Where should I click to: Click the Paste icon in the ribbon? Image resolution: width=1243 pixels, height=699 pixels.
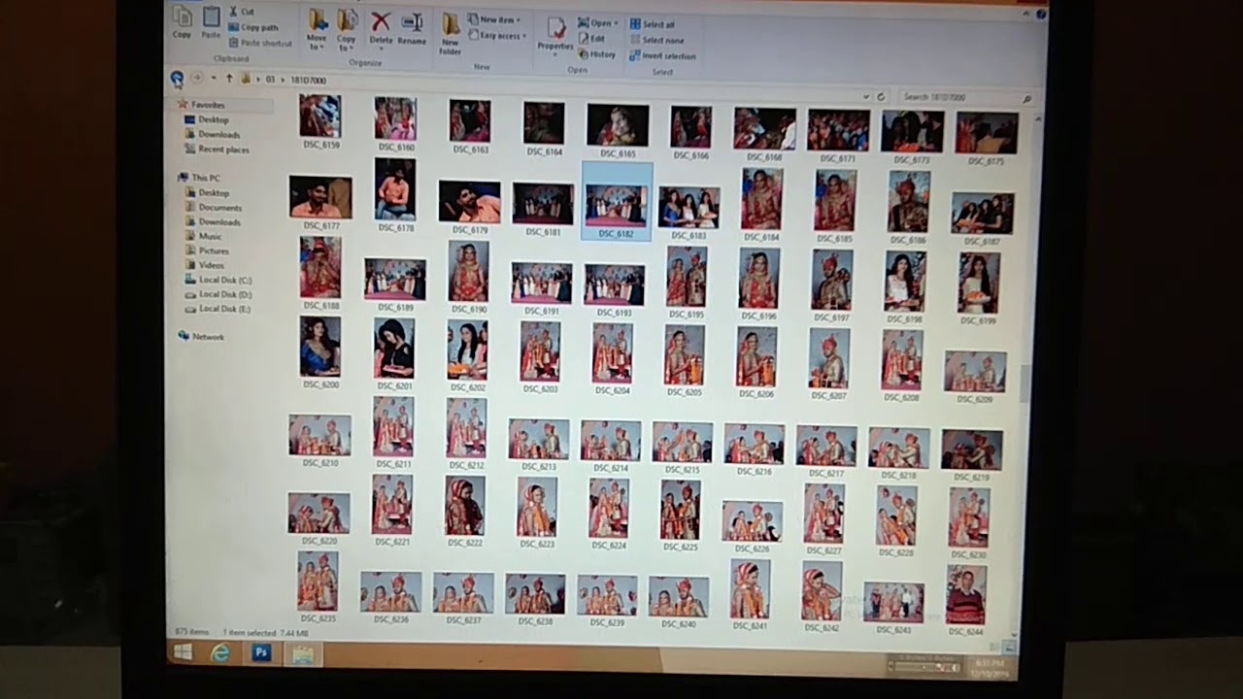pyautogui.click(x=211, y=21)
